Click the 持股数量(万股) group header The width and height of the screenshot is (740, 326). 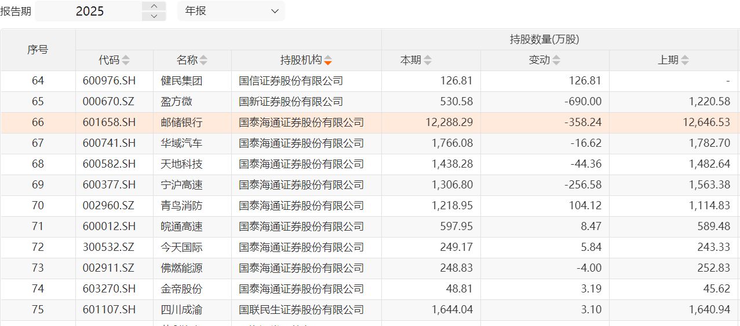(x=544, y=39)
